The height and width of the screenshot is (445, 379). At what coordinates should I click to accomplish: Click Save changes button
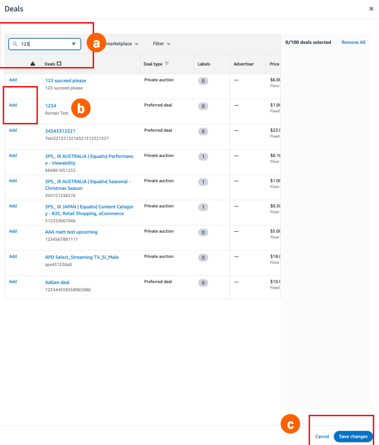point(353,436)
